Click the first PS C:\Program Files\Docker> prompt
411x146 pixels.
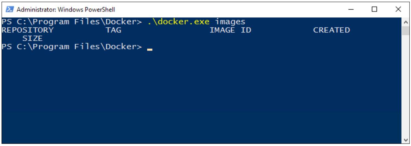pos(72,22)
